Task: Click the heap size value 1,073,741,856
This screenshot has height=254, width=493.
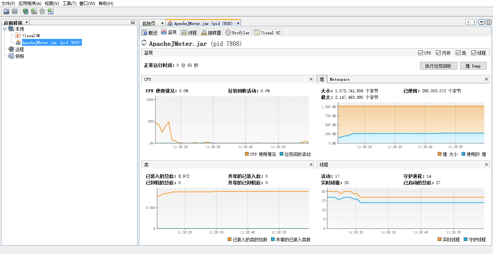Action: (x=349, y=91)
